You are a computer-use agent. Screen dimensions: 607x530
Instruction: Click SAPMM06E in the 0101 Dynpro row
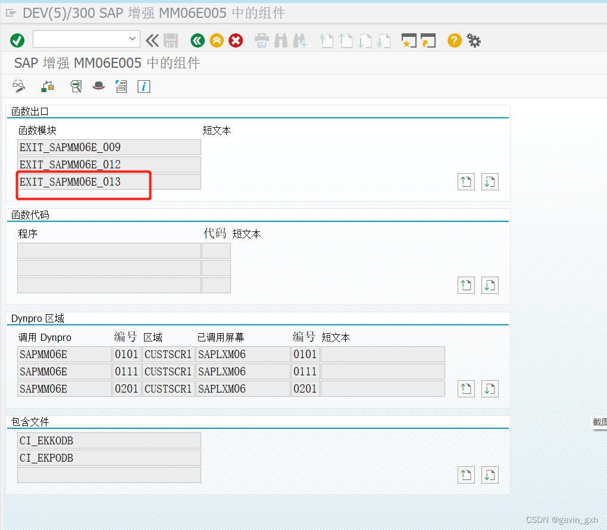coord(64,354)
